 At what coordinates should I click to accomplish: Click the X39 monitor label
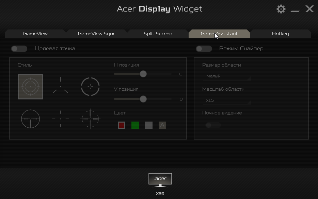click(x=160, y=194)
